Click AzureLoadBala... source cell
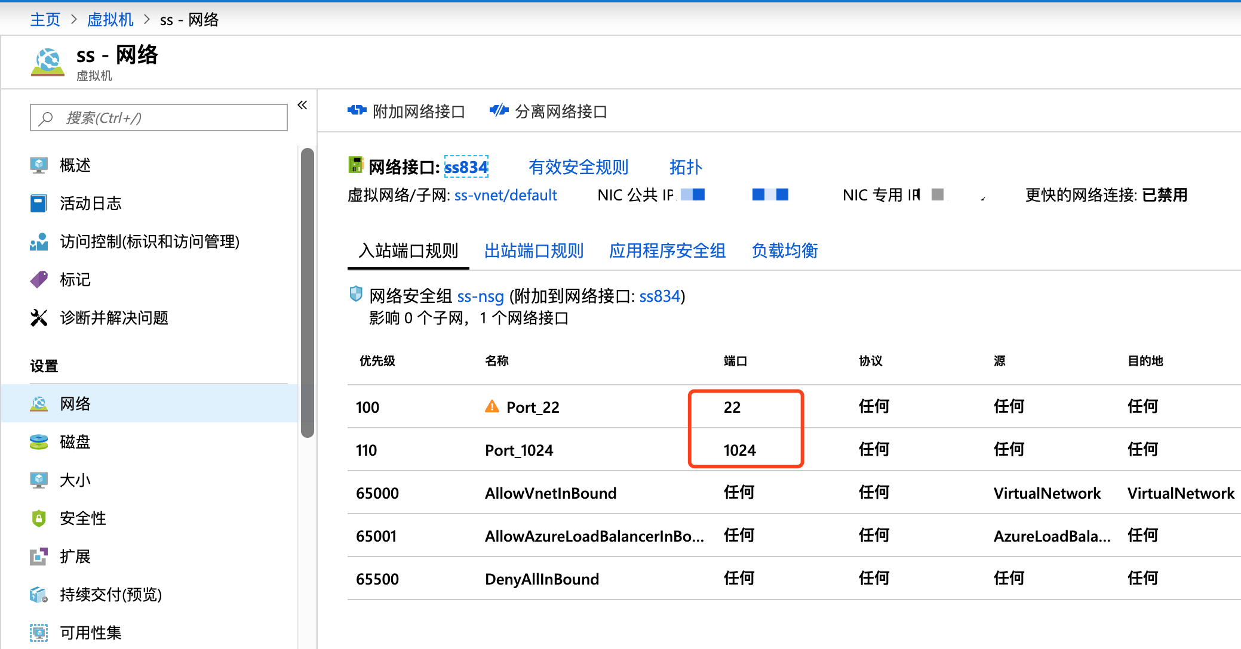The image size is (1241, 649). 1052,536
